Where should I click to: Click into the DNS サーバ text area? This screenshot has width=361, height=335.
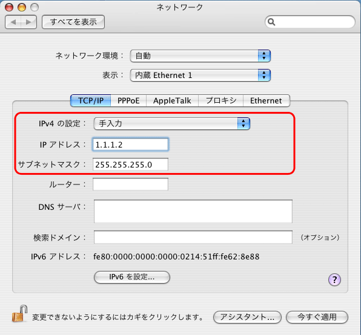pos(193,211)
